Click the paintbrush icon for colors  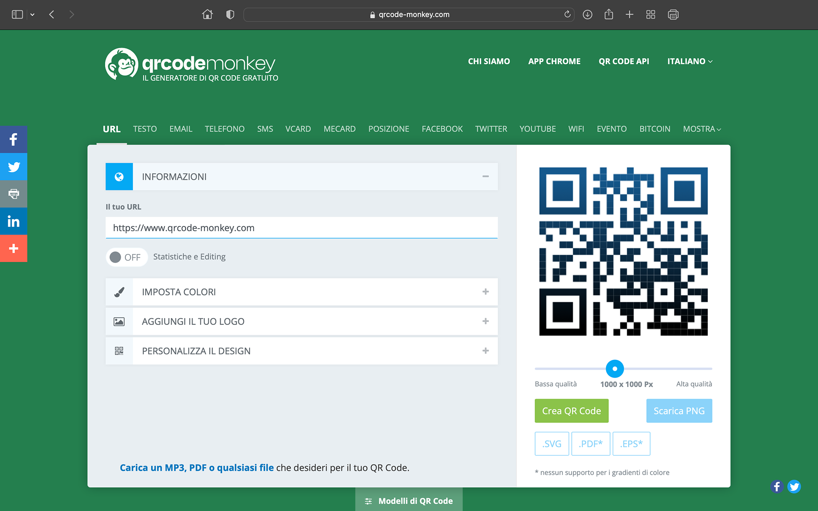point(119,292)
